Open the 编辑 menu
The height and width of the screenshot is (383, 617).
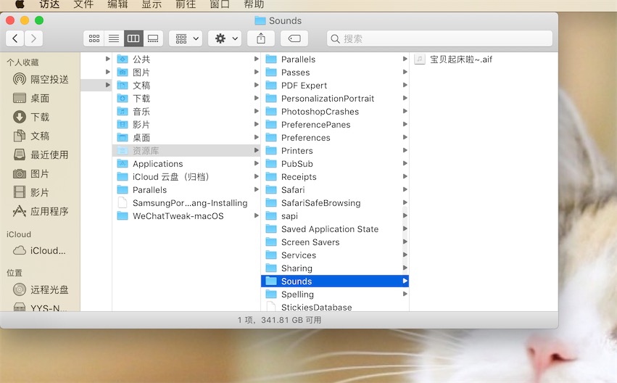pyautogui.click(x=117, y=4)
